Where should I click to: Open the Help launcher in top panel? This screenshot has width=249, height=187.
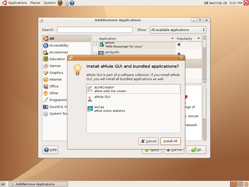(x=72, y=3)
